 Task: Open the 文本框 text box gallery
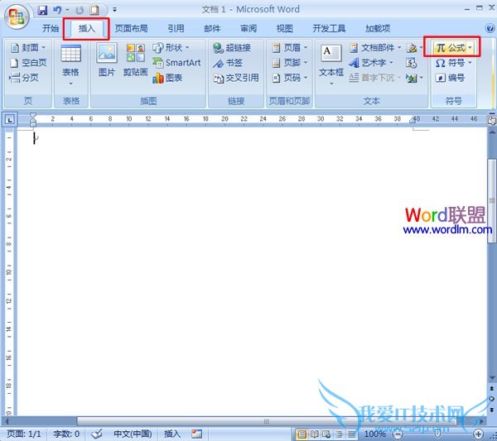coord(331,65)
